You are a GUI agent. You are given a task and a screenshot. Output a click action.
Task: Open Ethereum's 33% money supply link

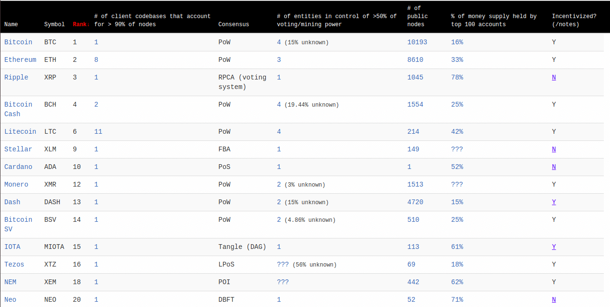pos(457,59)
